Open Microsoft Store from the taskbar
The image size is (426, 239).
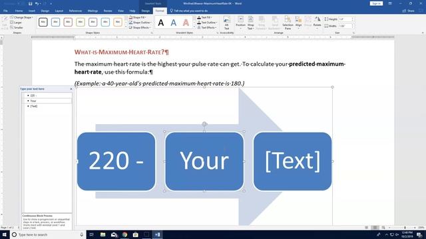point(136,234)
